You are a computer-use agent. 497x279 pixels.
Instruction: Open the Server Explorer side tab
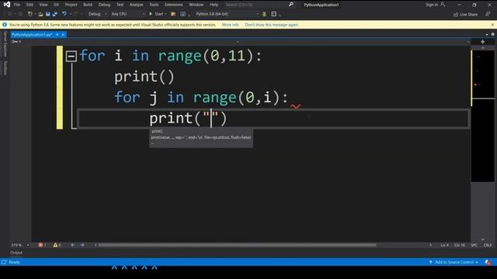[x=5, y=44]
